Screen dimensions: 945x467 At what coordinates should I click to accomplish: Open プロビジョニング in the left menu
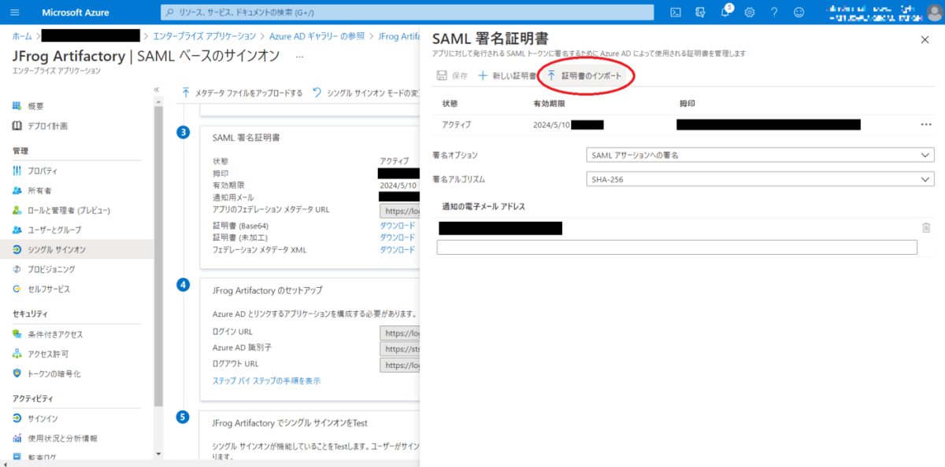tap(52, 269)
